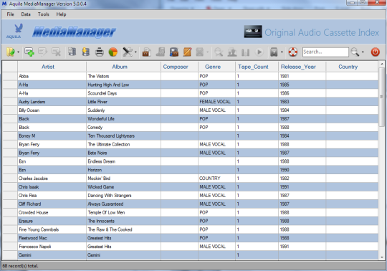387x271 pixels.
Task: Select the 'Bete Noire' album cell
Action: pyautogui.click(x=123, y=153)
